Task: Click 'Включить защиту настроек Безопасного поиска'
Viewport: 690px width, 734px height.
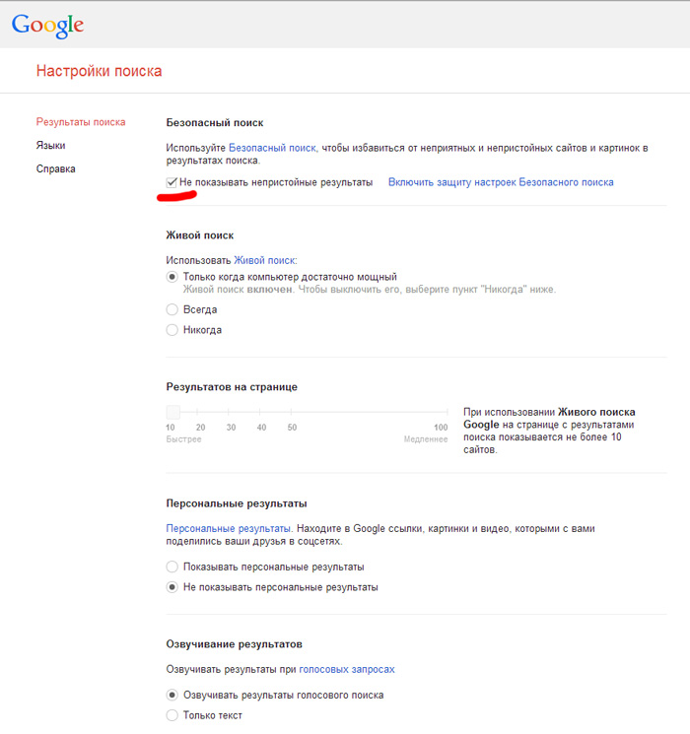Action: 501,182
